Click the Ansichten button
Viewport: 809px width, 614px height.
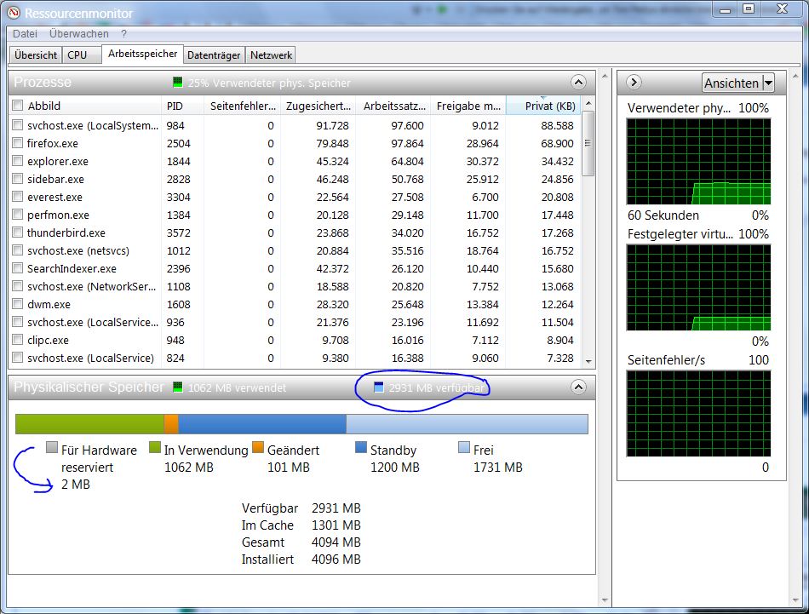(737, 83)
